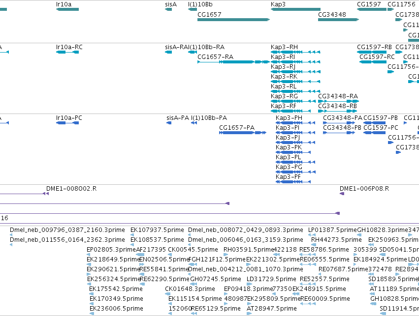Click the CG1597 gene label
419x316 pixels.
click(369, 4)
